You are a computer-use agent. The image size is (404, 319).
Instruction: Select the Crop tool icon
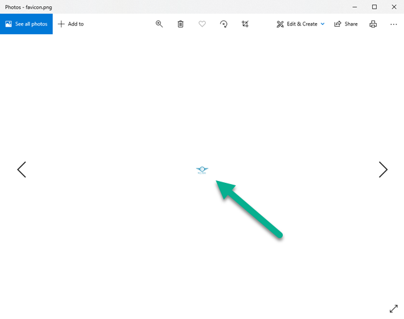(245, 24)
